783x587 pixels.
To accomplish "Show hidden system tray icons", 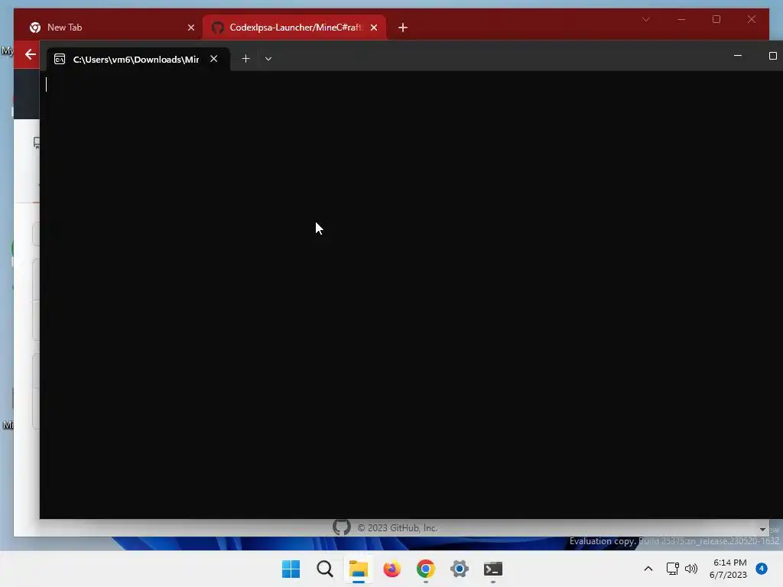I will [x=648, y=569].
